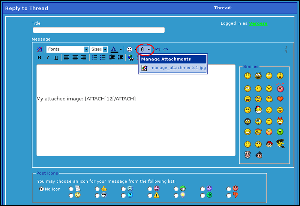Open the Sizes dropdown

[x=99, y=49]
